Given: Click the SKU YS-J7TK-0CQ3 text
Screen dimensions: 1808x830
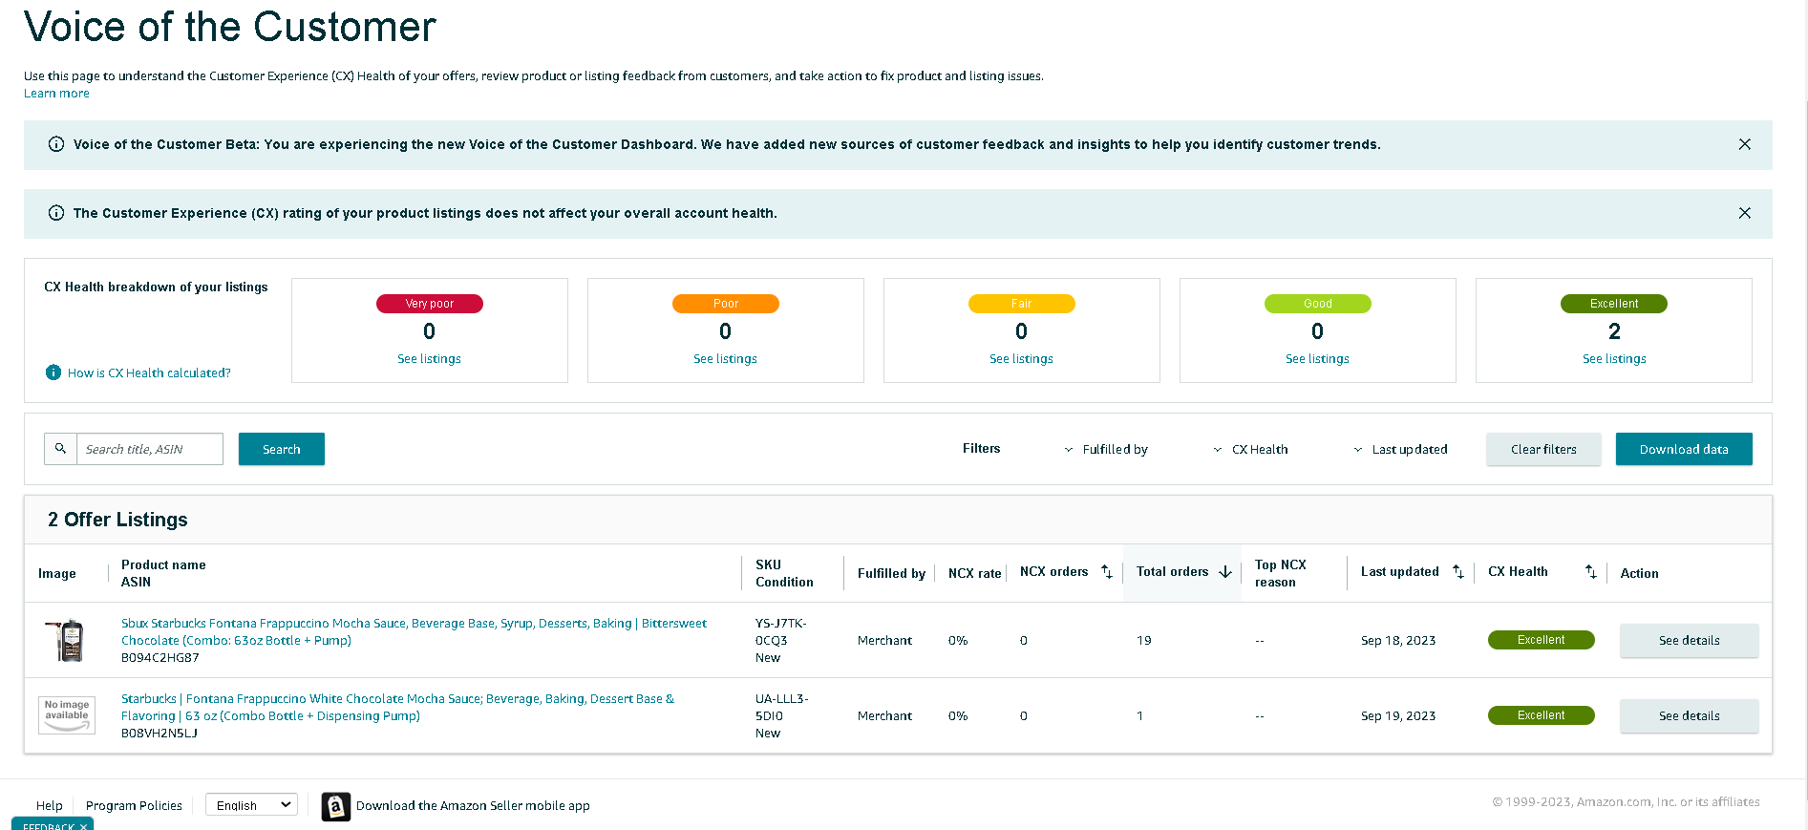Looking at the screenshot, I should click(x=781, y=632).
